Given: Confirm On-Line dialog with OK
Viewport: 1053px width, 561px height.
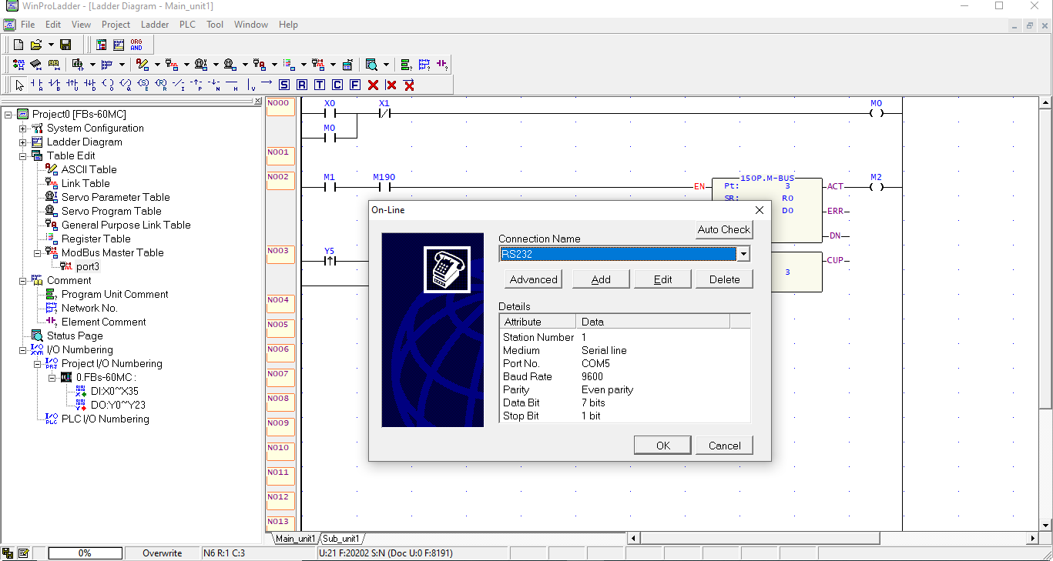Looking at the screenshot, I should [x=662, y=446].
